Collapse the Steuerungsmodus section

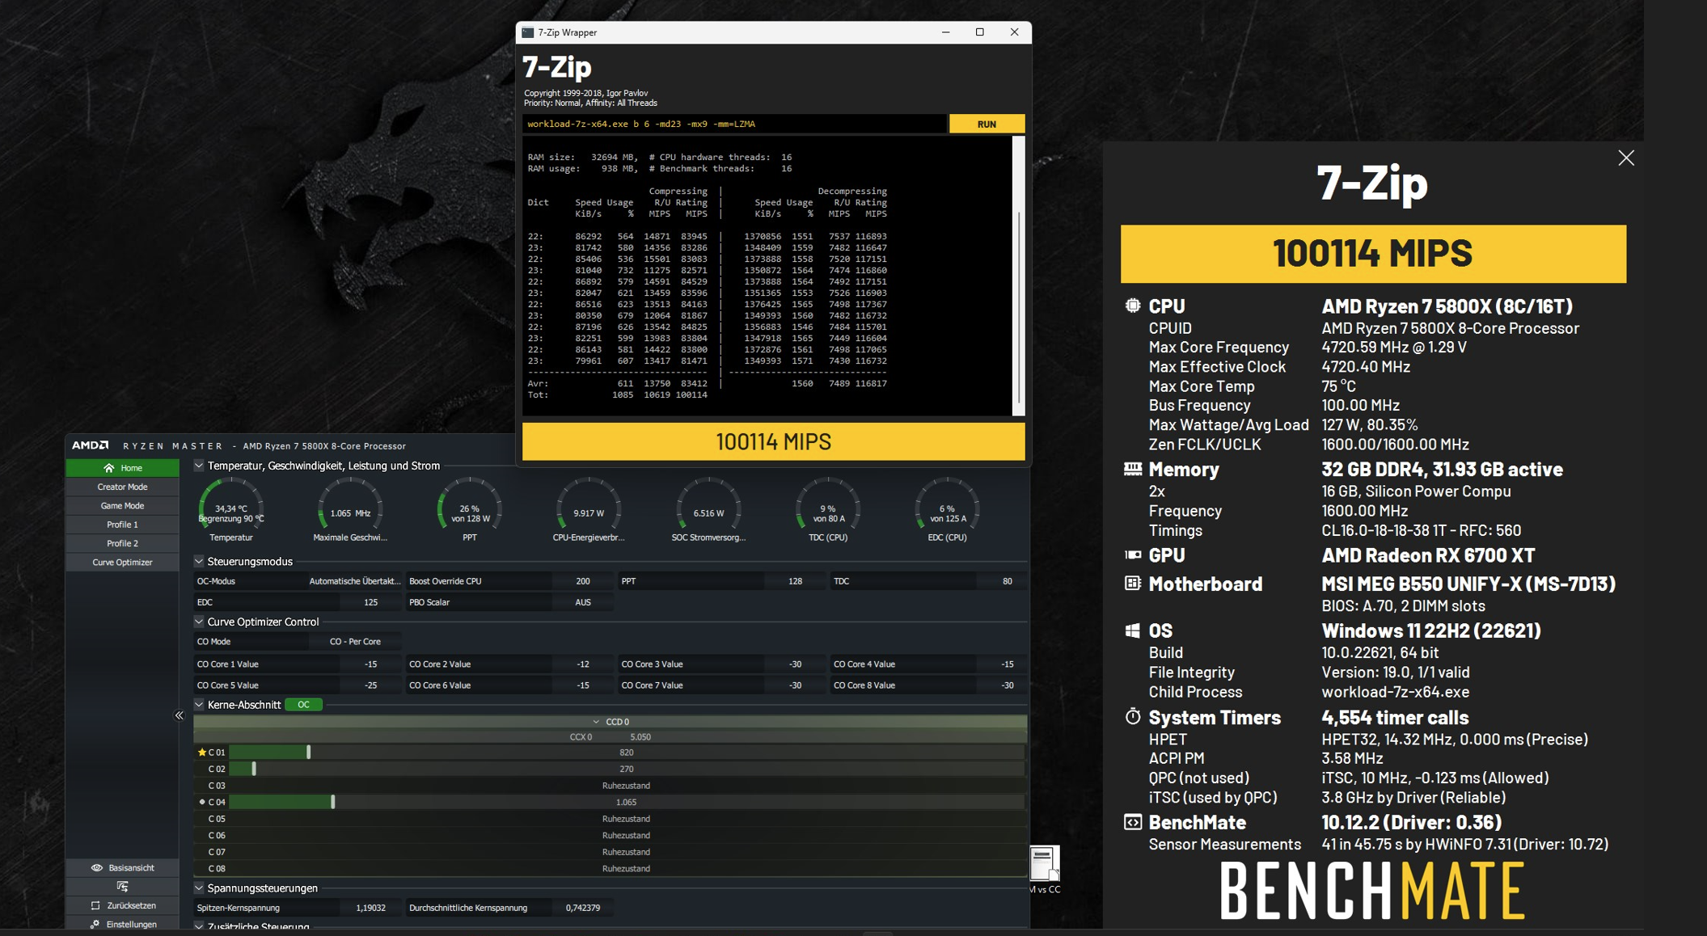click(x=199, y=561)
